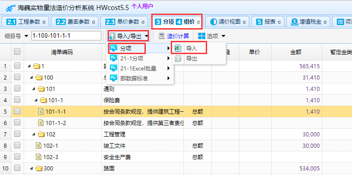This screenshot has width=352, height=175.
Task: Check the box for row 101-1-2
Action: [x=17, y=122]
